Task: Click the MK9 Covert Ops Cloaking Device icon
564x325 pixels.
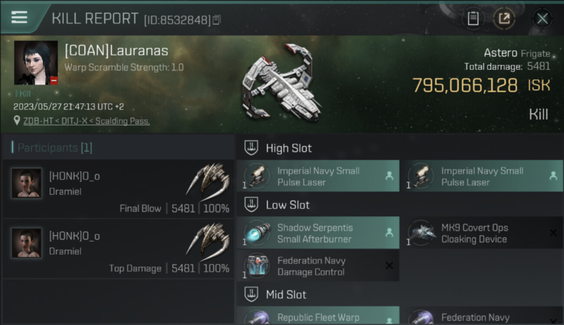Action: (421, 233)
